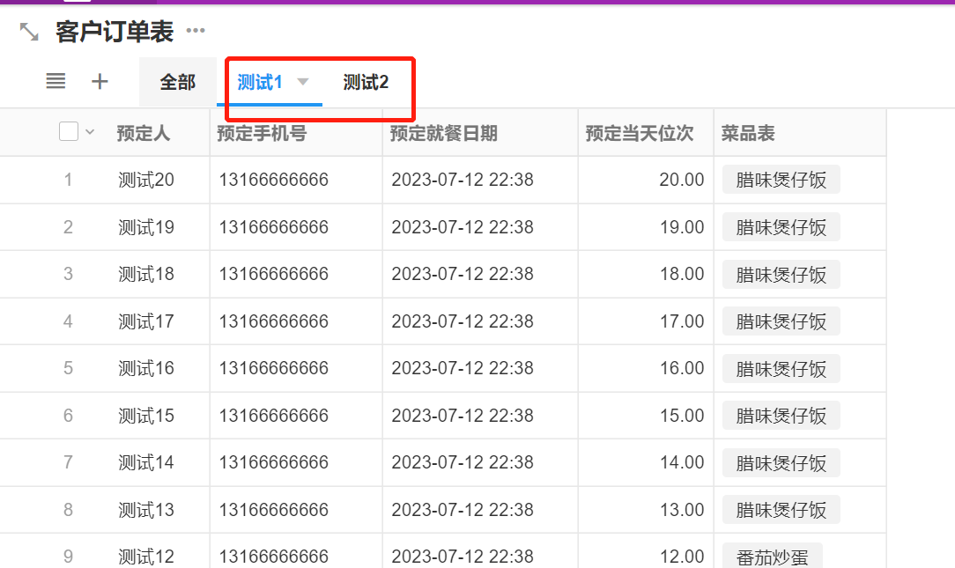This screenshot has width=955, height=568.
Task: Click the 腊味煲仔饭 tag in 测试16 row
Action: [x=781, y=369]
